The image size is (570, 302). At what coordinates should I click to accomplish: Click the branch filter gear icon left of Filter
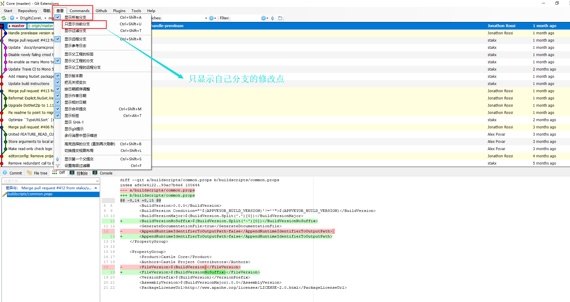click(x=211, y=18)
